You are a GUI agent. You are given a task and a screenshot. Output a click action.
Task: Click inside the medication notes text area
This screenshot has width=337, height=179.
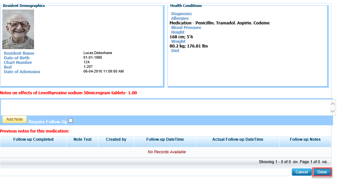165,107
